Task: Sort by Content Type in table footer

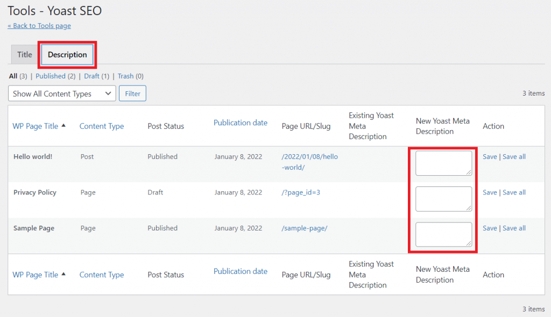Action: (102, 275)
